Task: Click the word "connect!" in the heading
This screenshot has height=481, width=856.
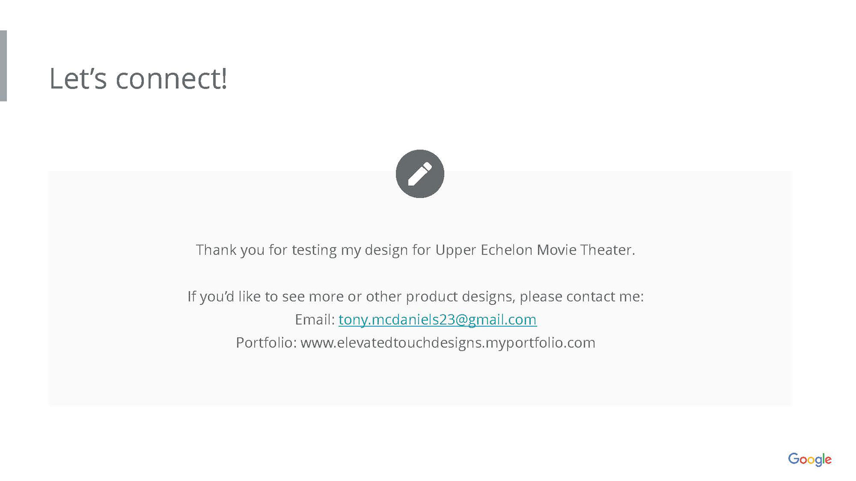Action: click(x=171, y=79)
